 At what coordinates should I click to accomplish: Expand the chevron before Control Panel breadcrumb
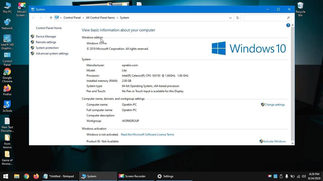point(61,18)
